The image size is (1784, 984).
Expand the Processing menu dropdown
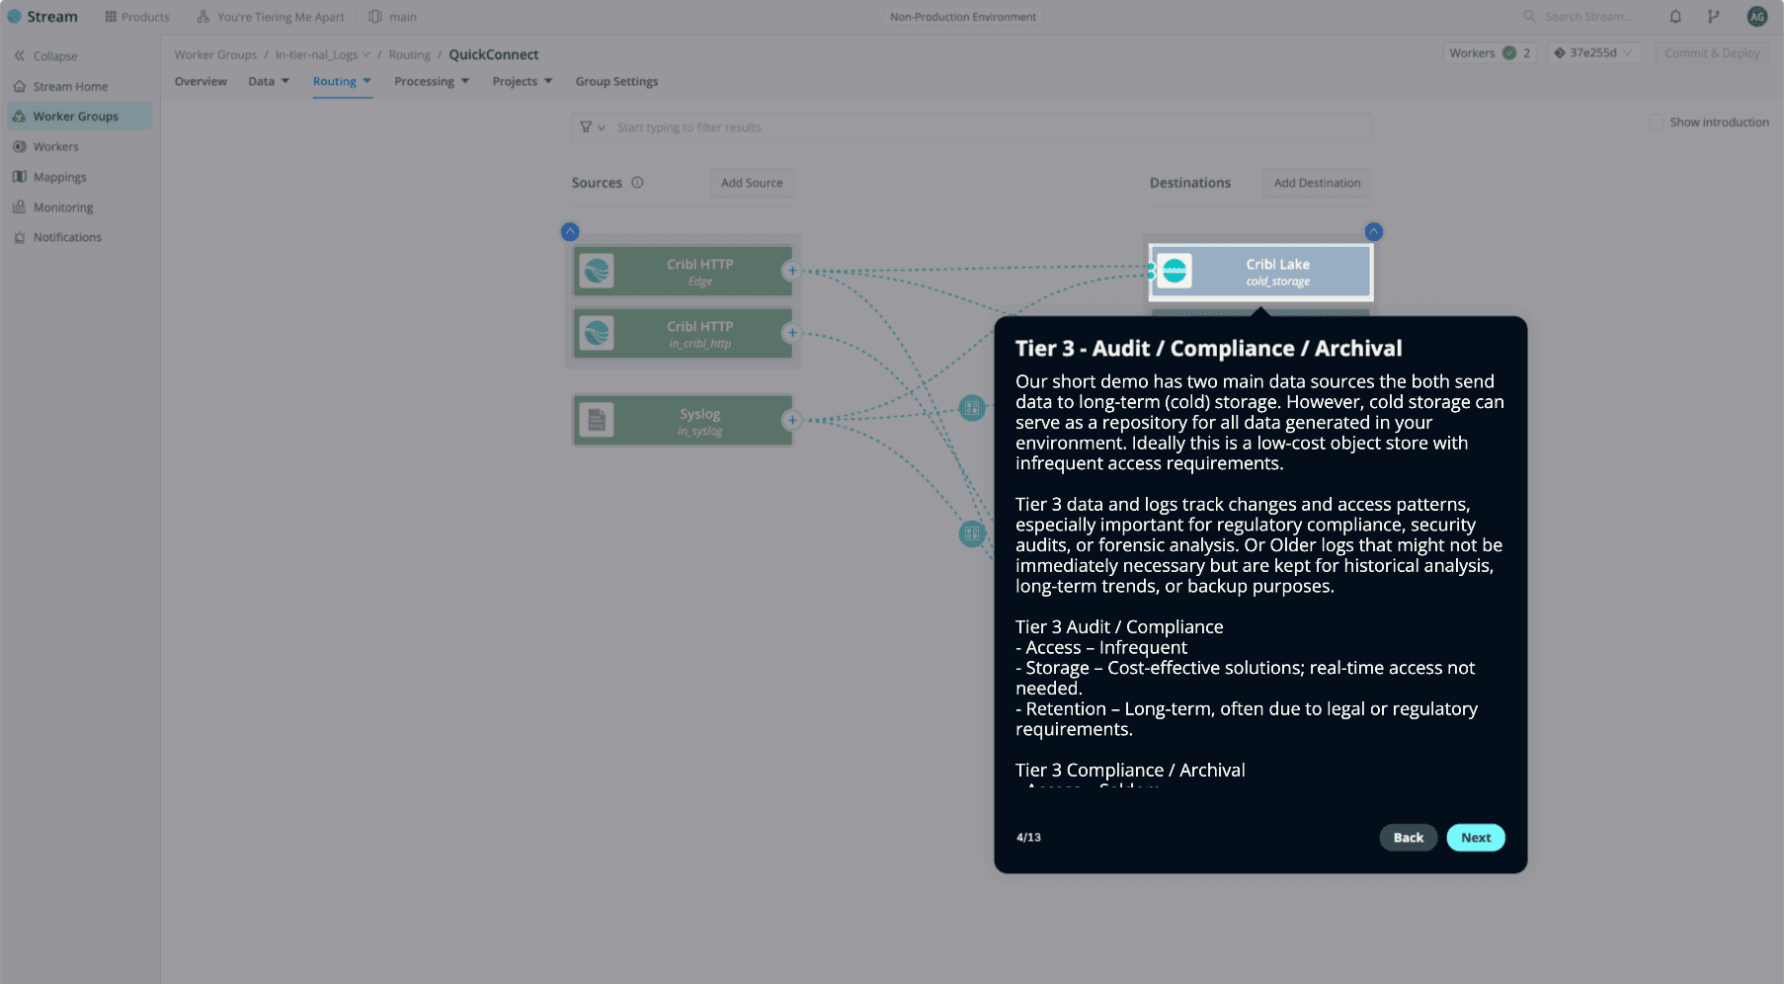[432, 81]
